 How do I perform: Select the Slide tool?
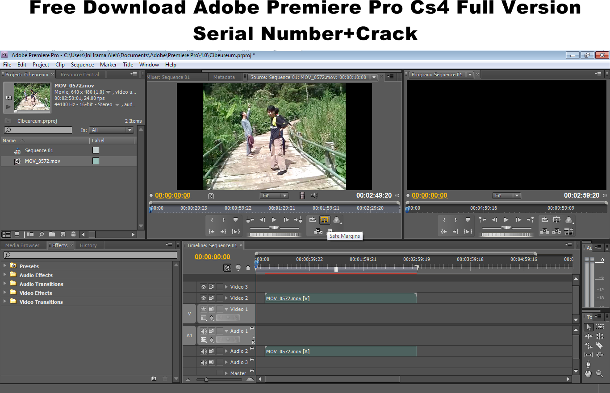click(600, 355)
